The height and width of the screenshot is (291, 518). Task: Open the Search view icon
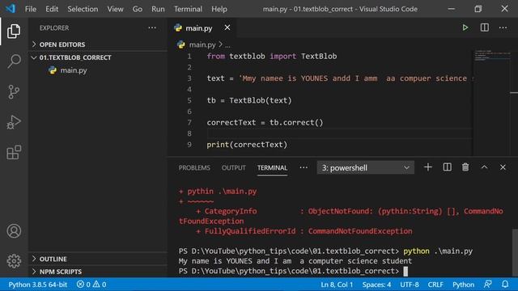click(14, 61)
